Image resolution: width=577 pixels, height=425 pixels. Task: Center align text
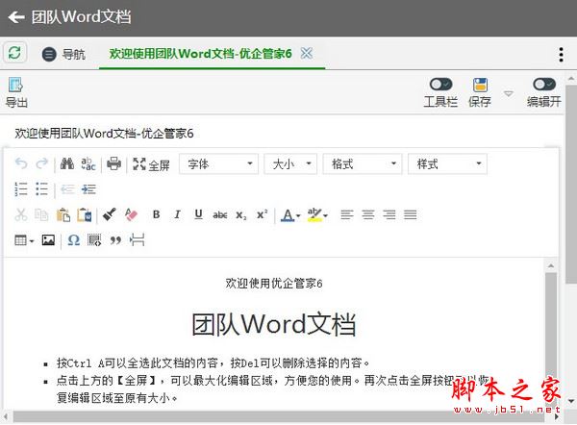pyautogui.click(x=368, y=214)
